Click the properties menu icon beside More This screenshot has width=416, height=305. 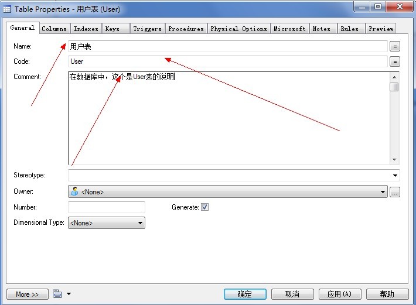coord(57,294)
